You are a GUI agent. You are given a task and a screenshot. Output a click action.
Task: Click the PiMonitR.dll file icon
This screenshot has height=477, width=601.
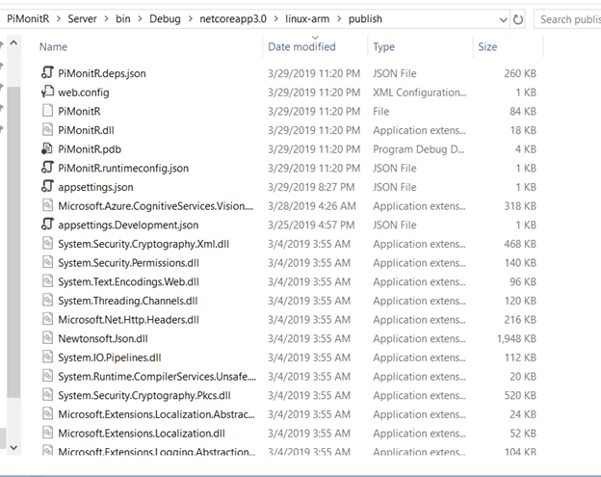[47, 129]
